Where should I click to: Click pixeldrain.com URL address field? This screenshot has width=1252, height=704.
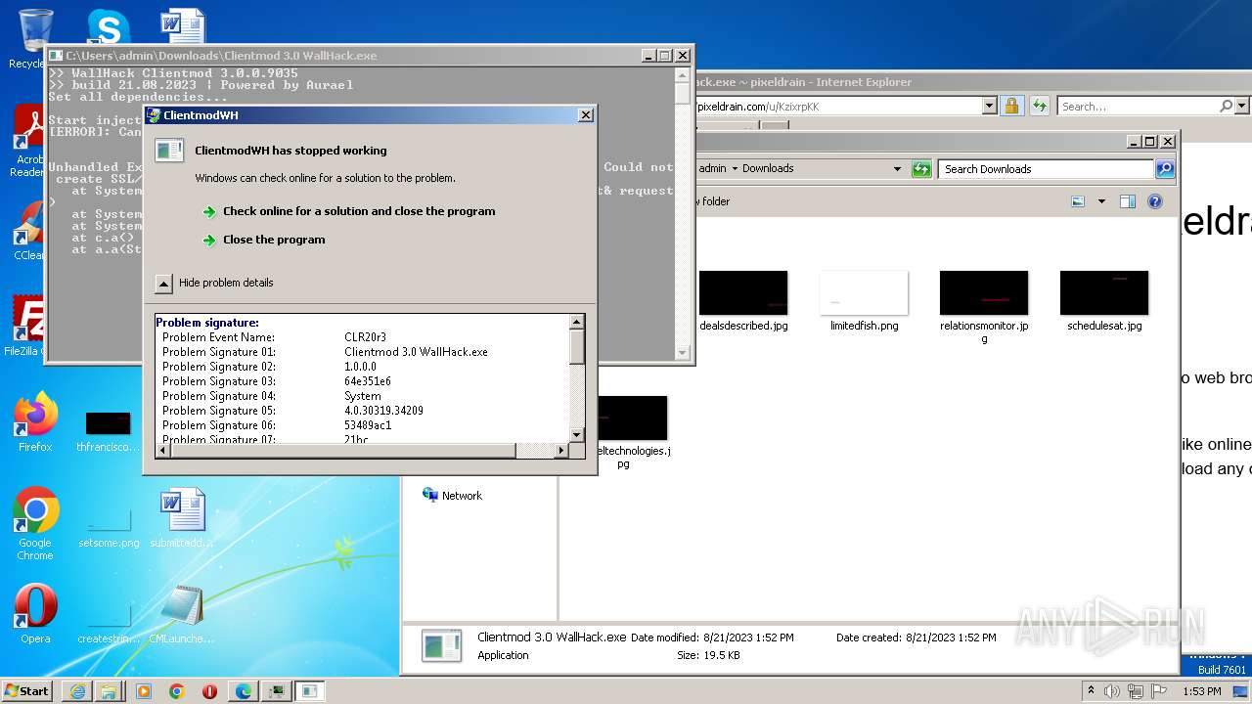pyautogui.click(x=838, y=106)
